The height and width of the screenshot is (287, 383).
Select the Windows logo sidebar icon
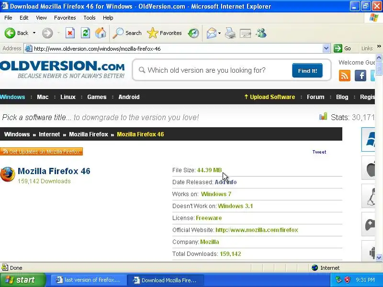click(369, 139)
